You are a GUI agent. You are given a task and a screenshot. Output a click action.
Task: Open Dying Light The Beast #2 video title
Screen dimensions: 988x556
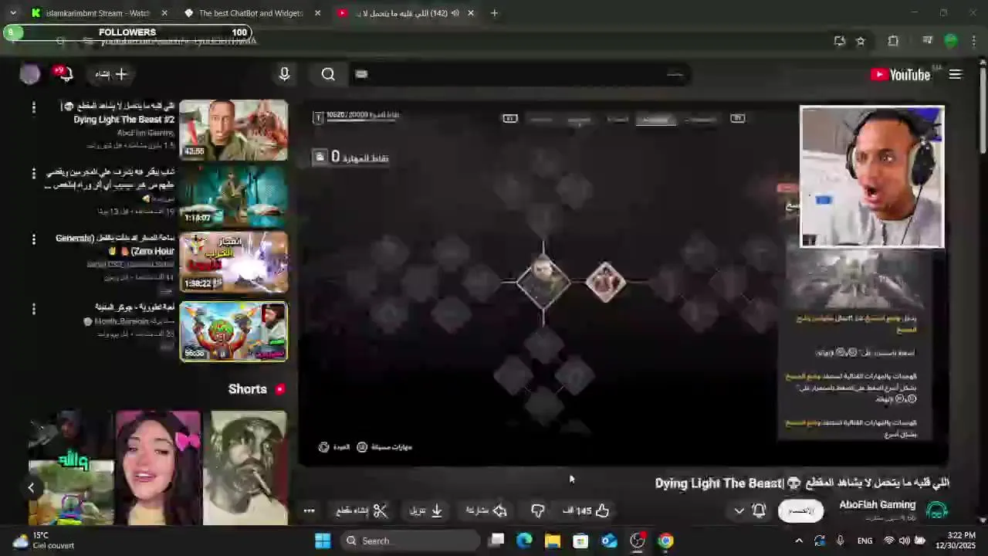[x=118, y=113]
